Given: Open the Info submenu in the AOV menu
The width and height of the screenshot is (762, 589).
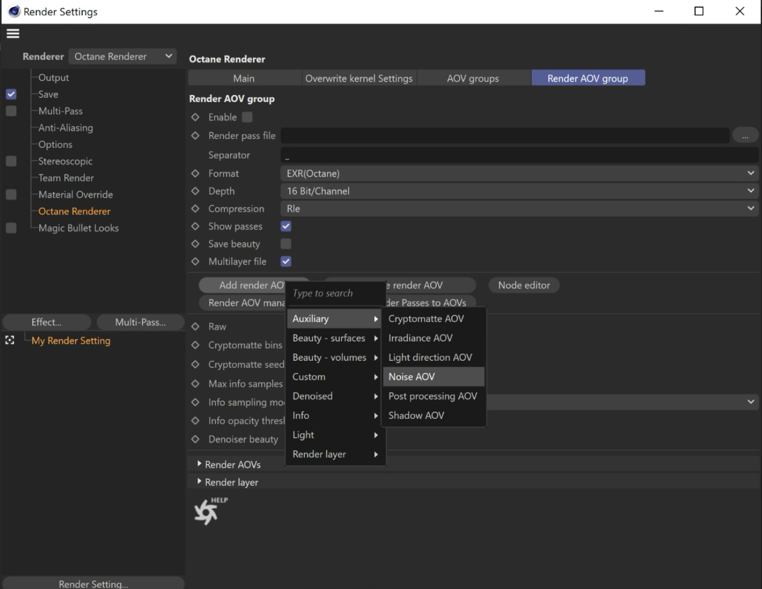Looking at the screenshot, I should tap(335, 415).
